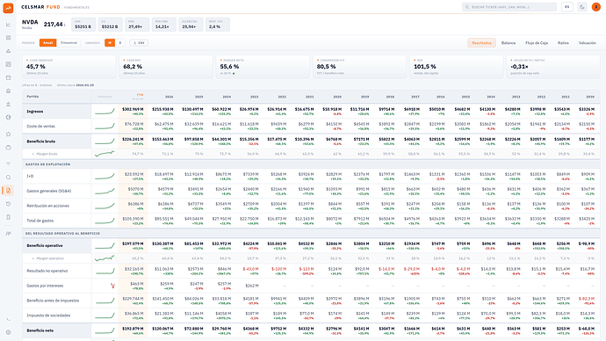Open the table layout sidebar icon

click(8, 64)
